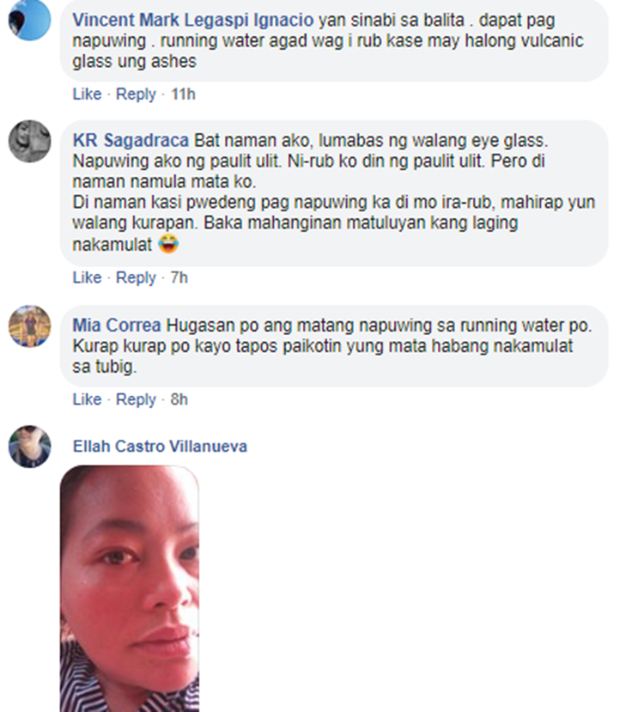Reply to Mia Correa's comment
This screenshot has height=712, width=644.
click(x=136, y=399)
